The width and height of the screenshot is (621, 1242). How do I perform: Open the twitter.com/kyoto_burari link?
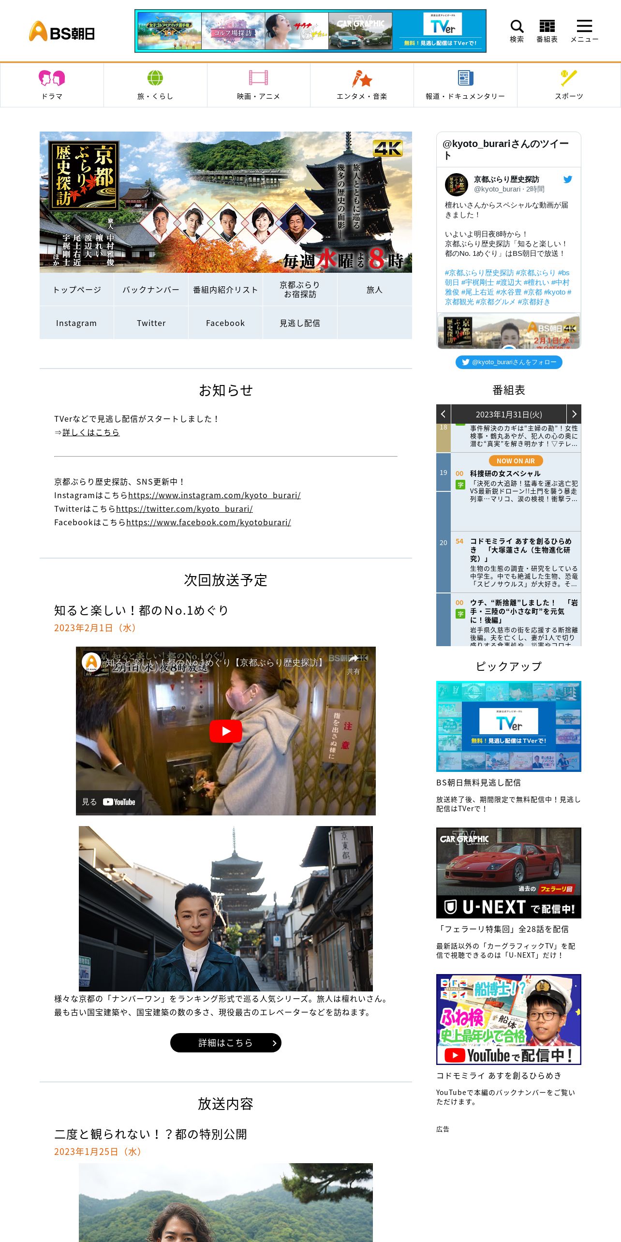tap(184, 509)
